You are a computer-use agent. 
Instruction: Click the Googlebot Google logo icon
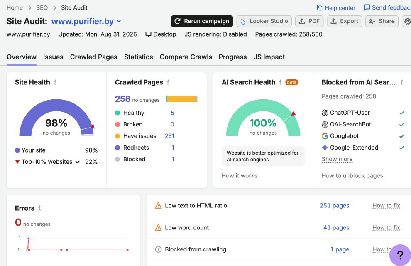(325, 136)
